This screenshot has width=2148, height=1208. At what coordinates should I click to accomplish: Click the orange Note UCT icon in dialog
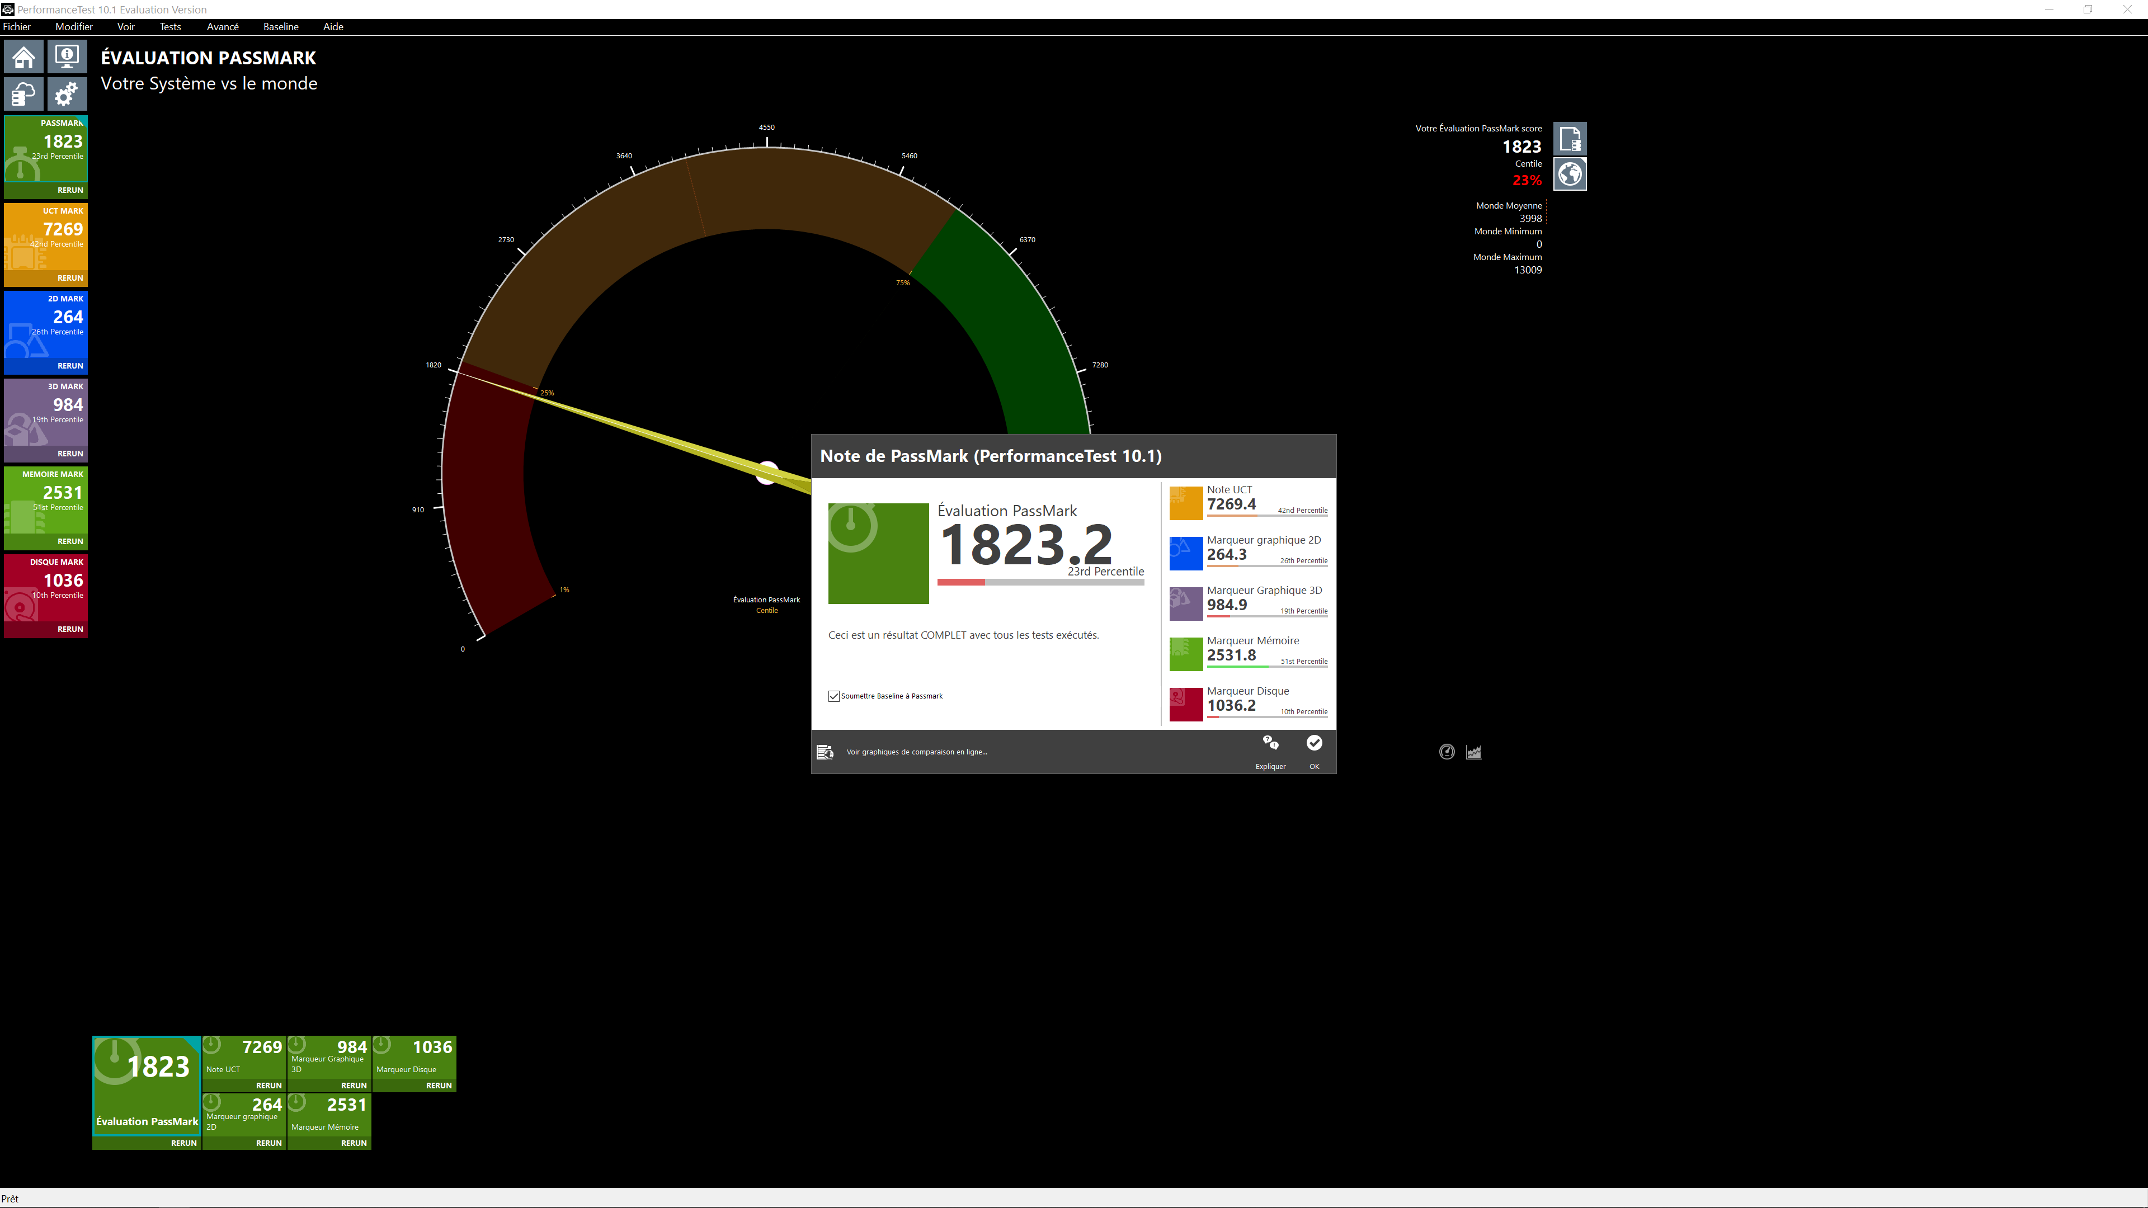[x=1186, y=503]
